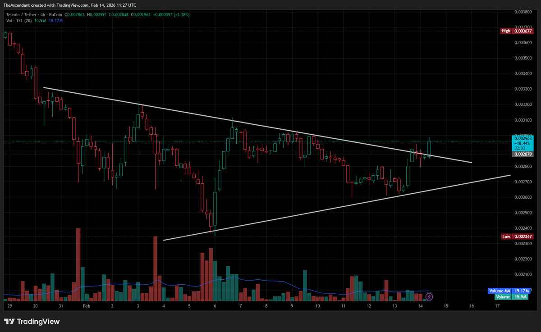Click the open value O0.002863
The width and height of the screenshot is (541, 332).
(x=75, y=14)
